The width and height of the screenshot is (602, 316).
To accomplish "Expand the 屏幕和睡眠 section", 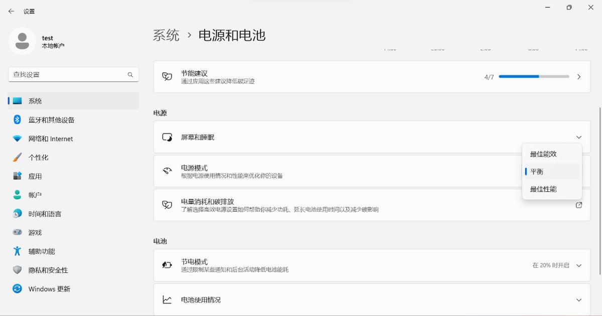I will coord(578,137).
